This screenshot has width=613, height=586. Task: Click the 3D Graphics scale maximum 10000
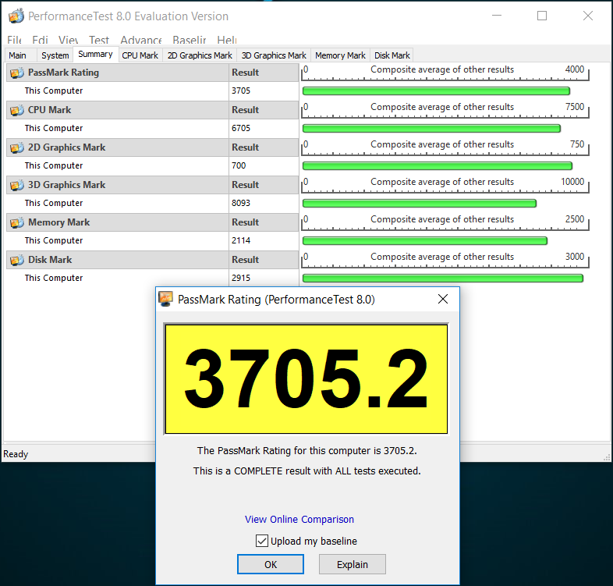click(x=572, y=182)
